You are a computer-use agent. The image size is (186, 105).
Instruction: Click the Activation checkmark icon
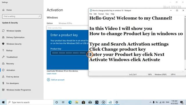pos(3,70)
